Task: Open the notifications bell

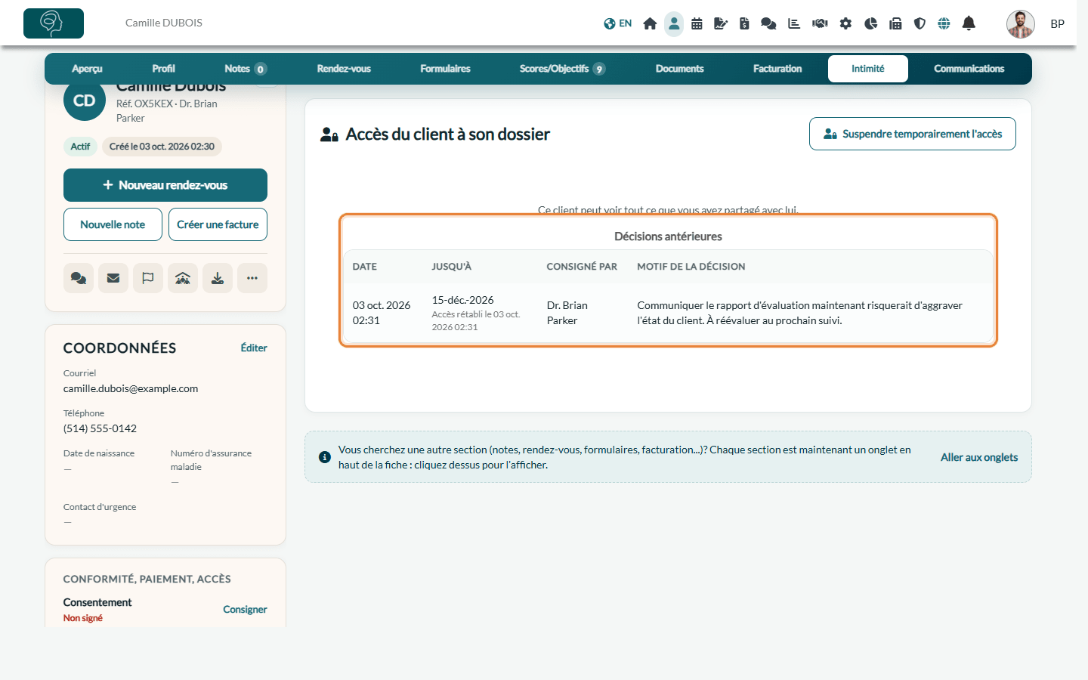Action: [969, 23]
